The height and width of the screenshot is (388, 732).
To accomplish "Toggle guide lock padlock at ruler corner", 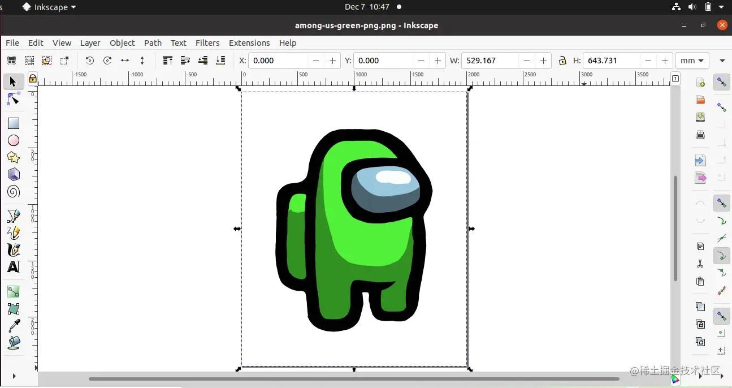I will [33, 79].
